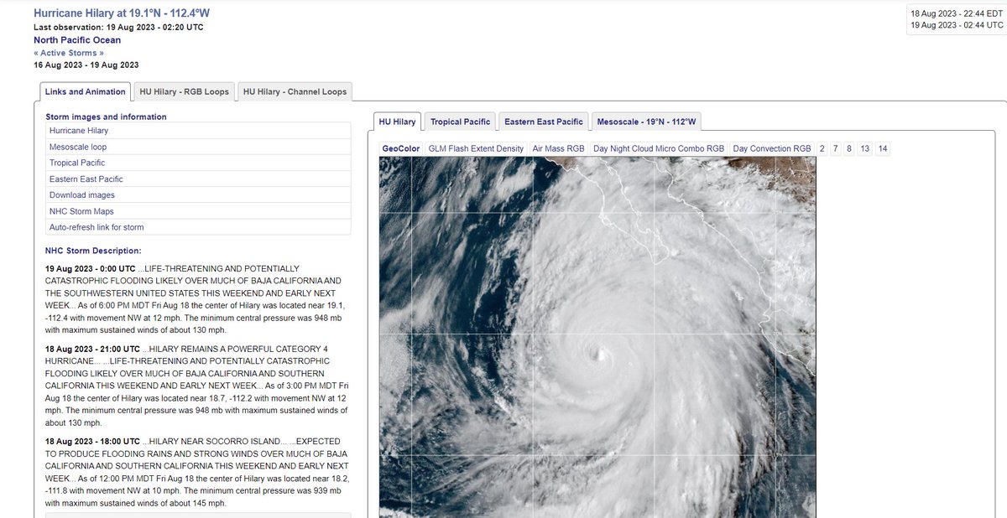
Task: Select channel 14 button
Action: [x=883, y=148]
